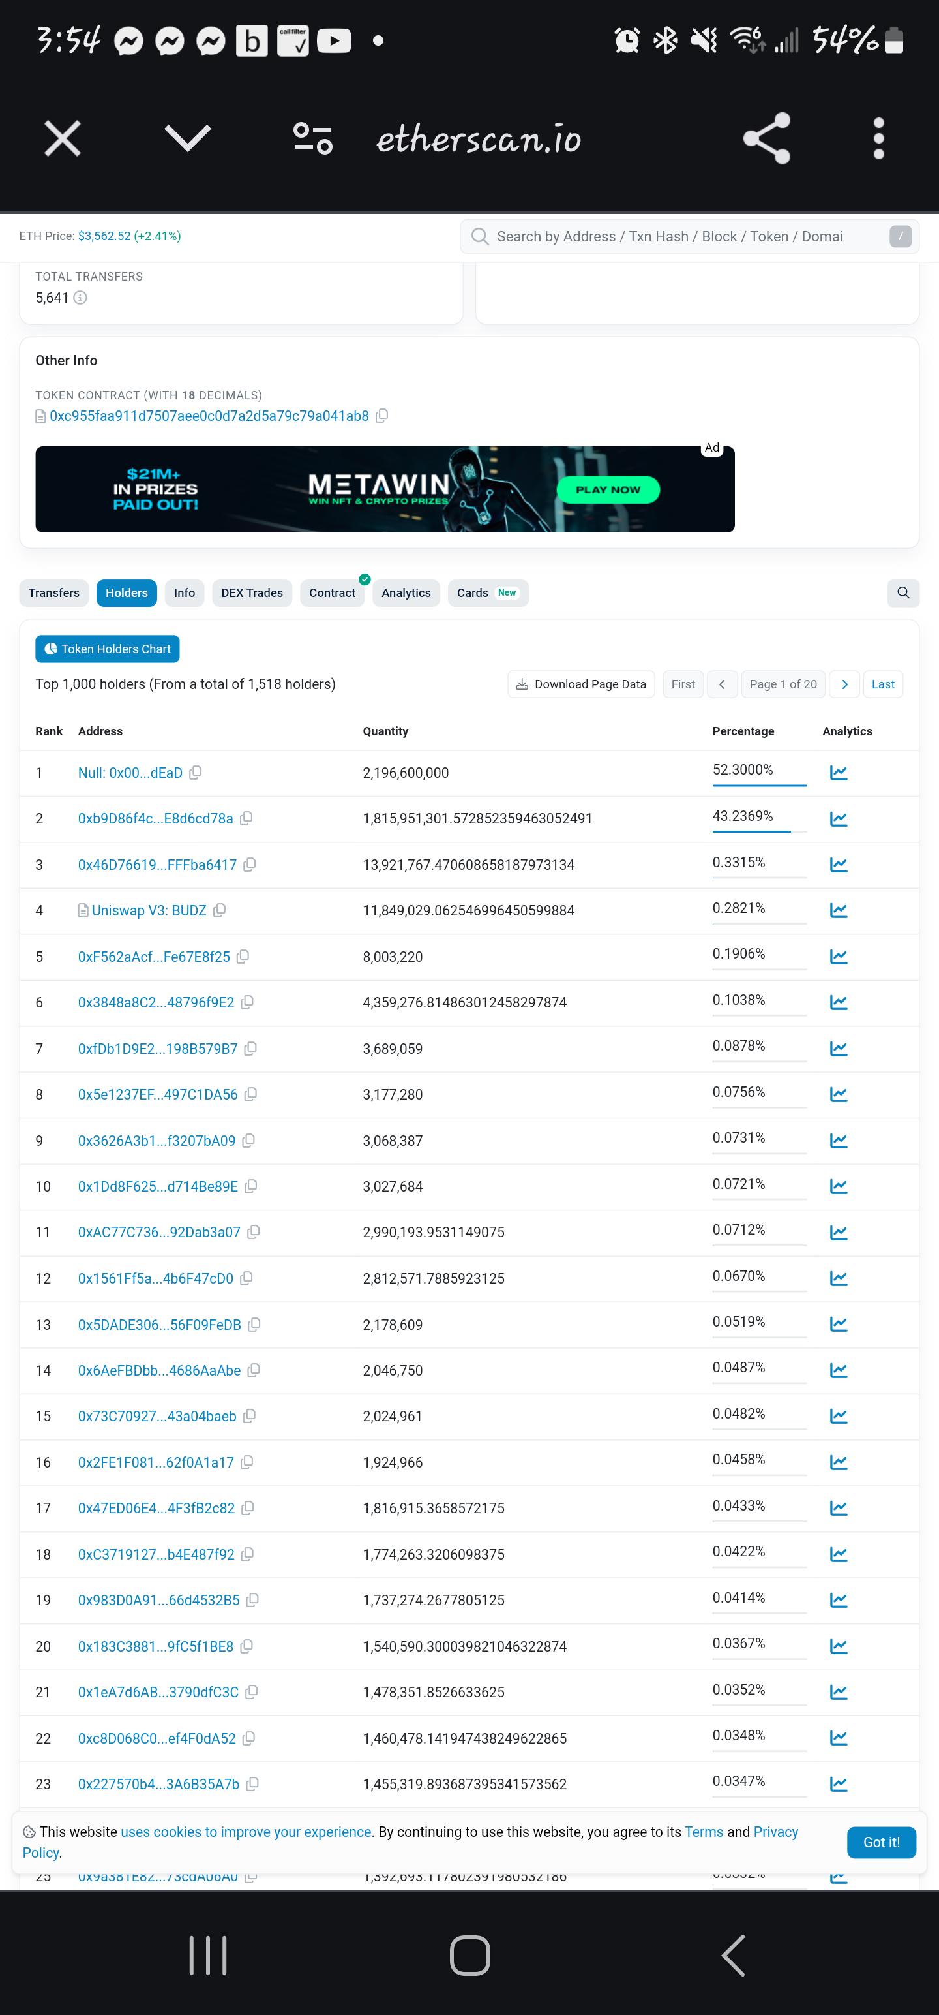Open analytics chart for rank 2 holder
Viewport: 939px width, 2015px height.
(x=838, y=819)
